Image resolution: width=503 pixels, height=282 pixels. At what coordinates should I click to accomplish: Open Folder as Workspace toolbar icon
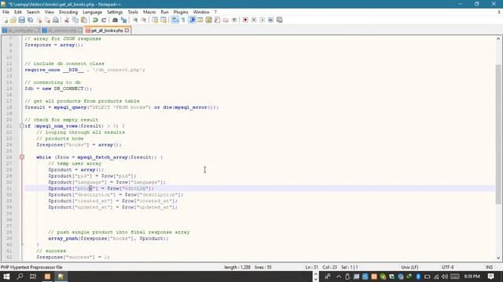pyautogui.click(x=226, y=20)
